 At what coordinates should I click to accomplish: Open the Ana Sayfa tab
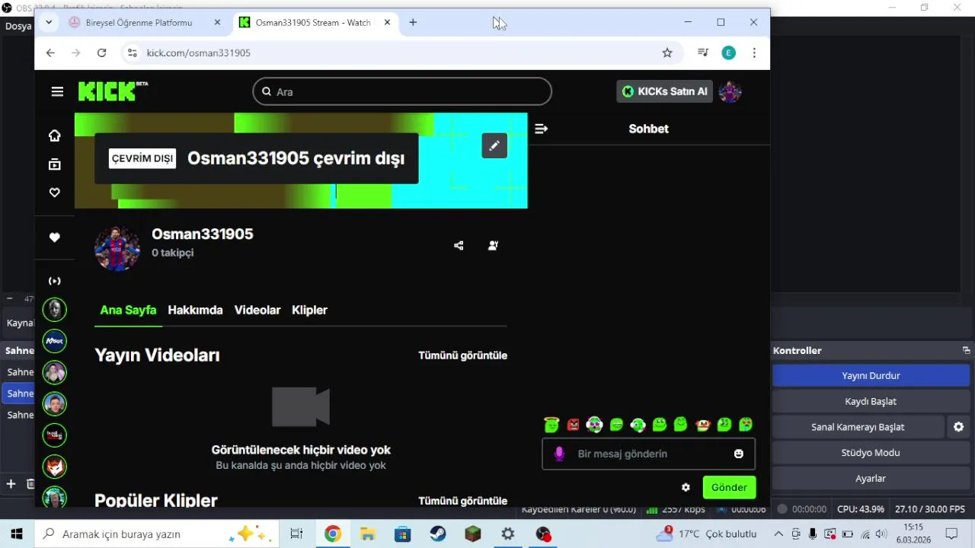tap(128, 310)
